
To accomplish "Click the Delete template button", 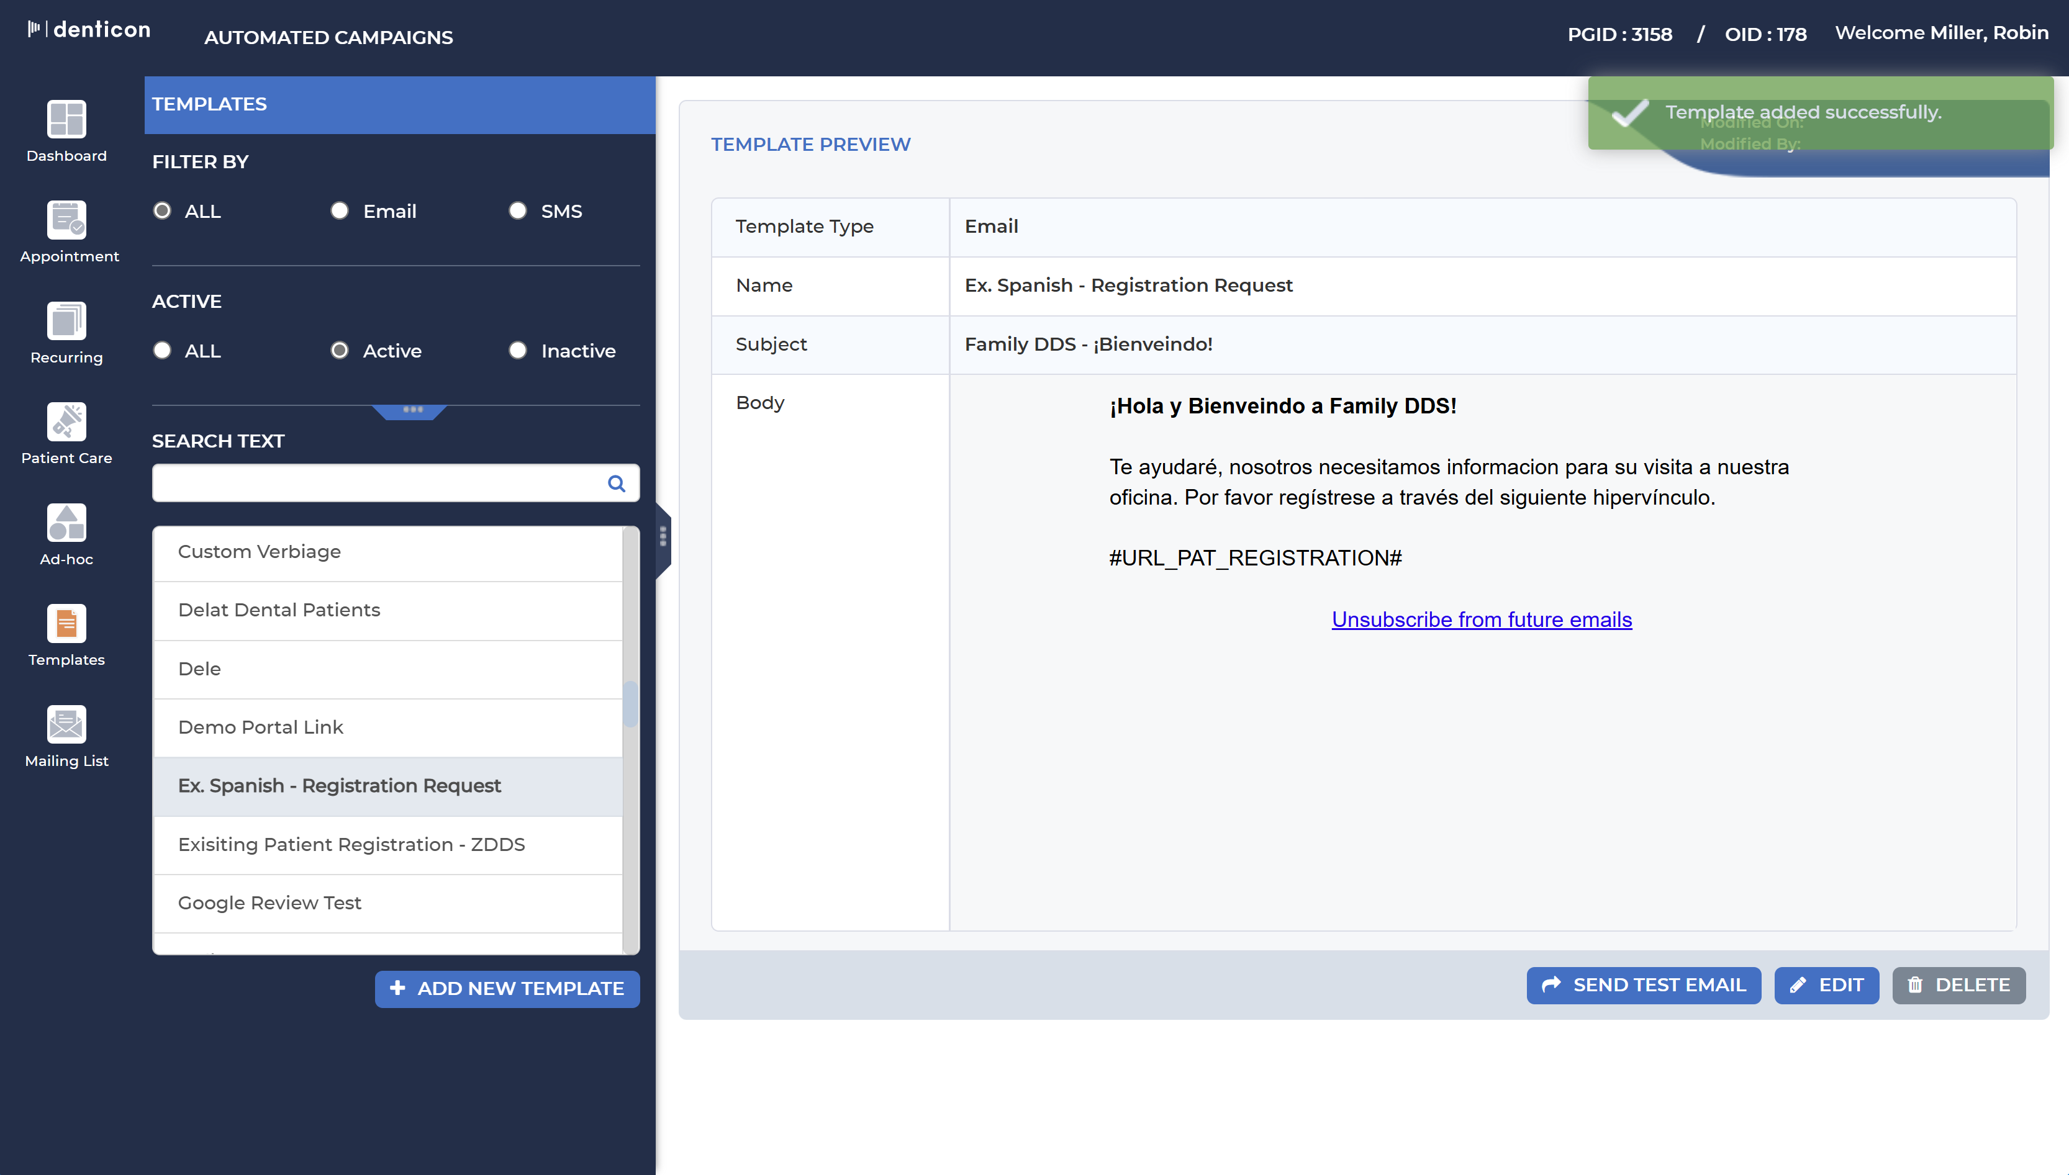I will coord(1958,985).
